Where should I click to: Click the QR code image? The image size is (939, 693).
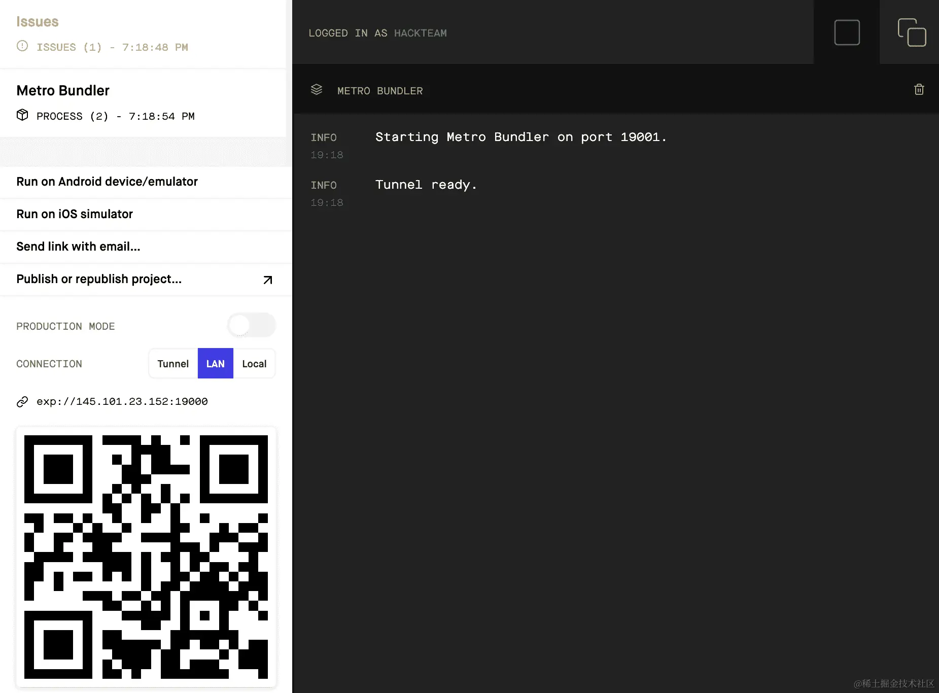point(146,557)
